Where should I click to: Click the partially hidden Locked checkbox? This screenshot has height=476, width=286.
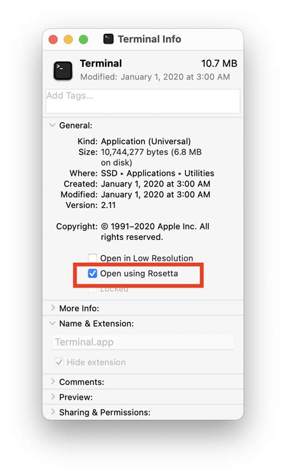click(92, 289)
